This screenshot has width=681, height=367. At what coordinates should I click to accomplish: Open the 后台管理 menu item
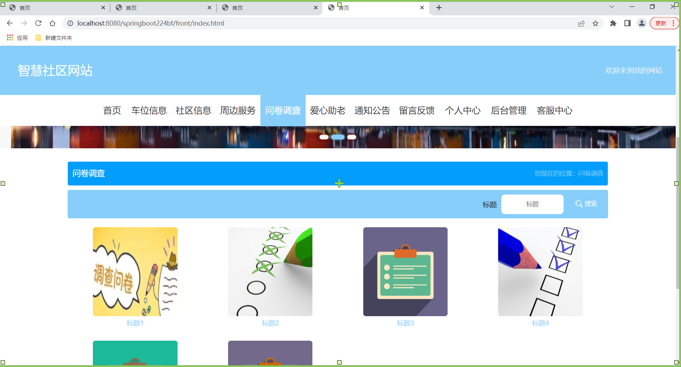click(x=508, y=110)
